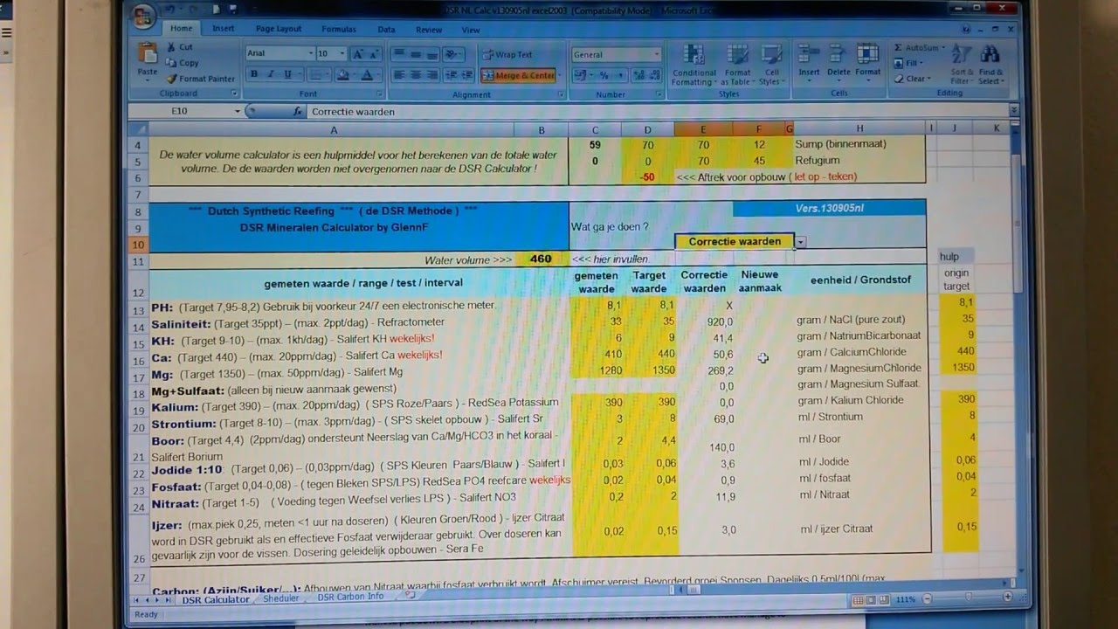Switch to the Sheduler sheet tab
Image resolution: width=1118 pixels, height=629 pixels.
pyautogui.click(x=280, y=598)
